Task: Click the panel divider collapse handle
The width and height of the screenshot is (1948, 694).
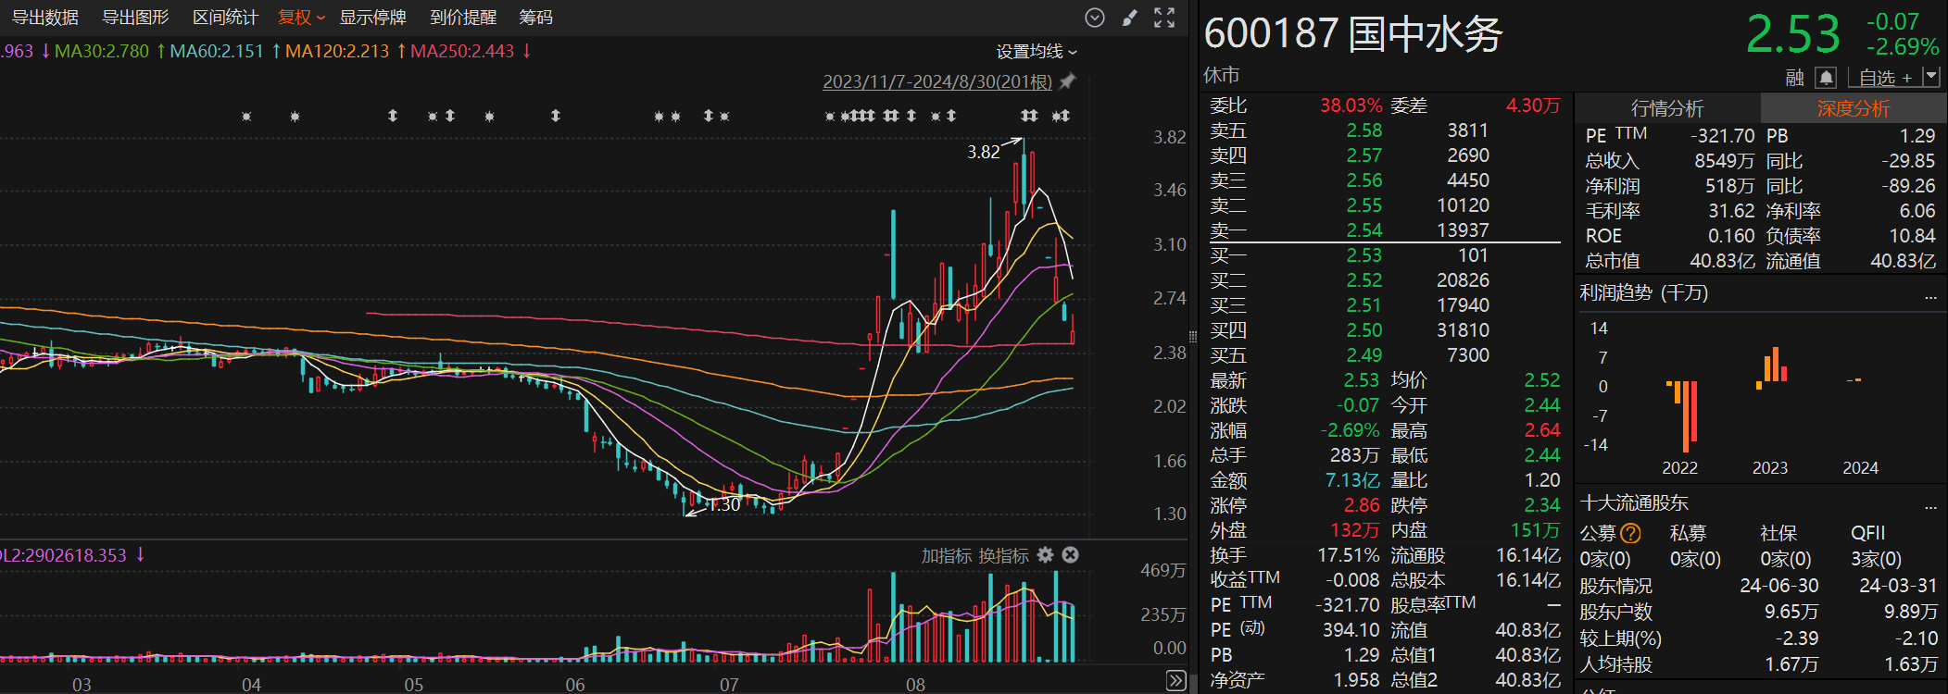Action: coord(1194,338)
